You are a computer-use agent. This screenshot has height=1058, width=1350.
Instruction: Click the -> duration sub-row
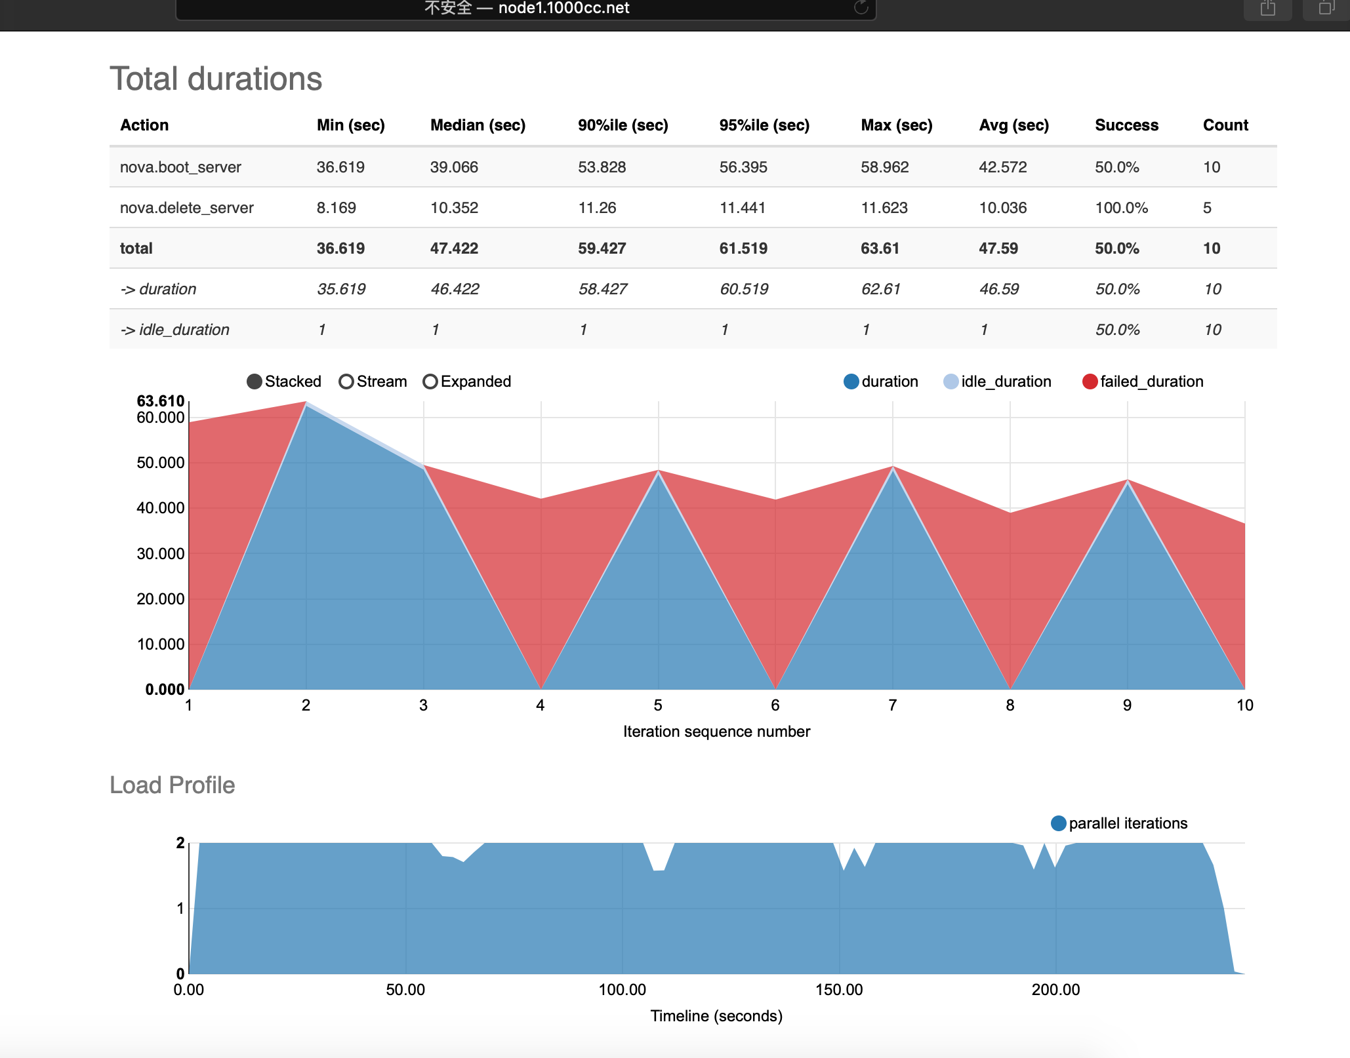[x=158, y=289]
